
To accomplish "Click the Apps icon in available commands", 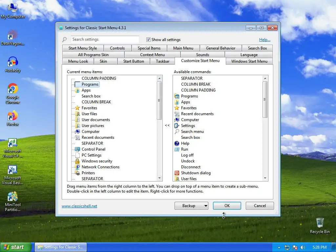I will tap(177, 102).
